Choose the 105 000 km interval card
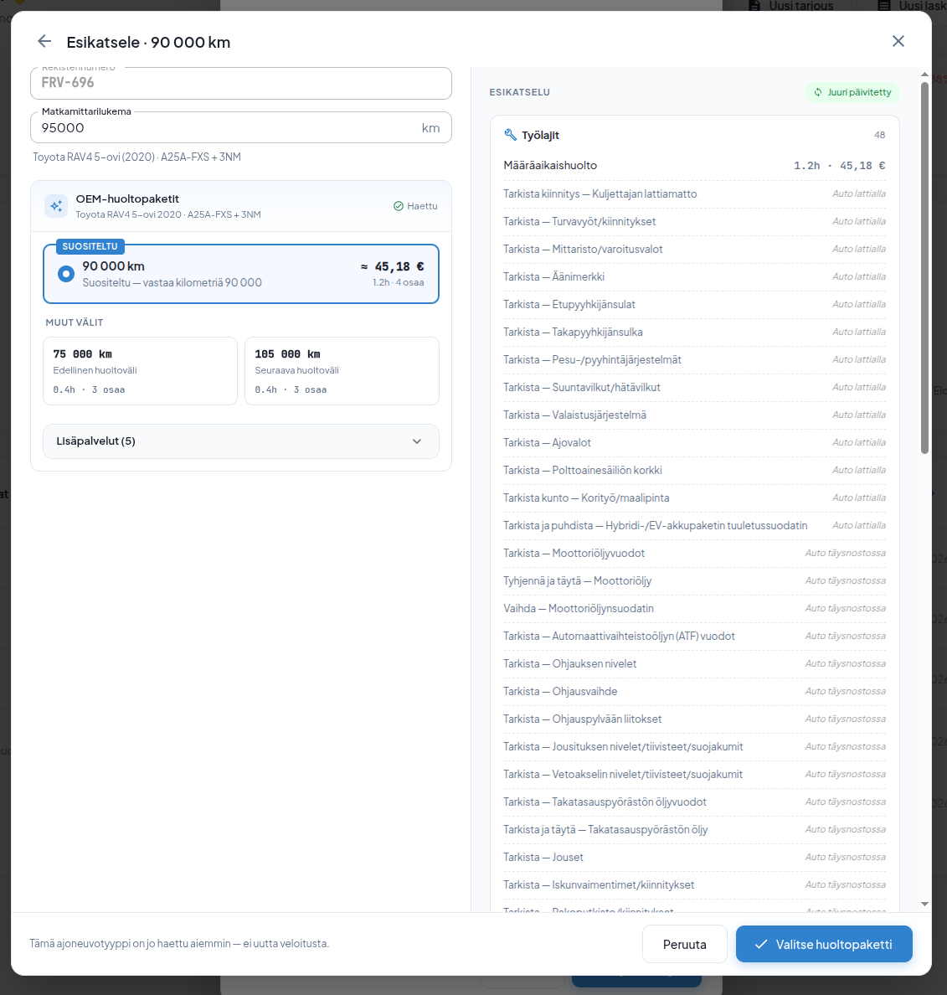Screen dimensions: 947x995 click(342, 371)
